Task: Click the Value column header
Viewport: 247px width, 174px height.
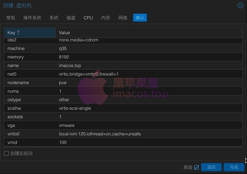Action: pos(149,33)
